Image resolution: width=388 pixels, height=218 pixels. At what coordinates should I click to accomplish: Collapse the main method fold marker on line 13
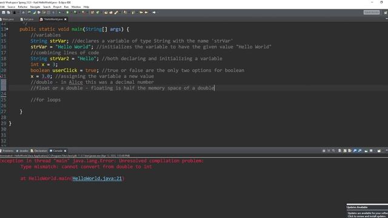click(x=7, y=29)
